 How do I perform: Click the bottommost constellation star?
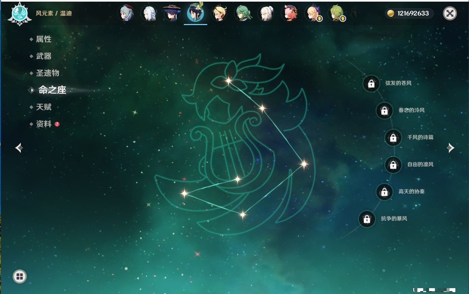243,214
